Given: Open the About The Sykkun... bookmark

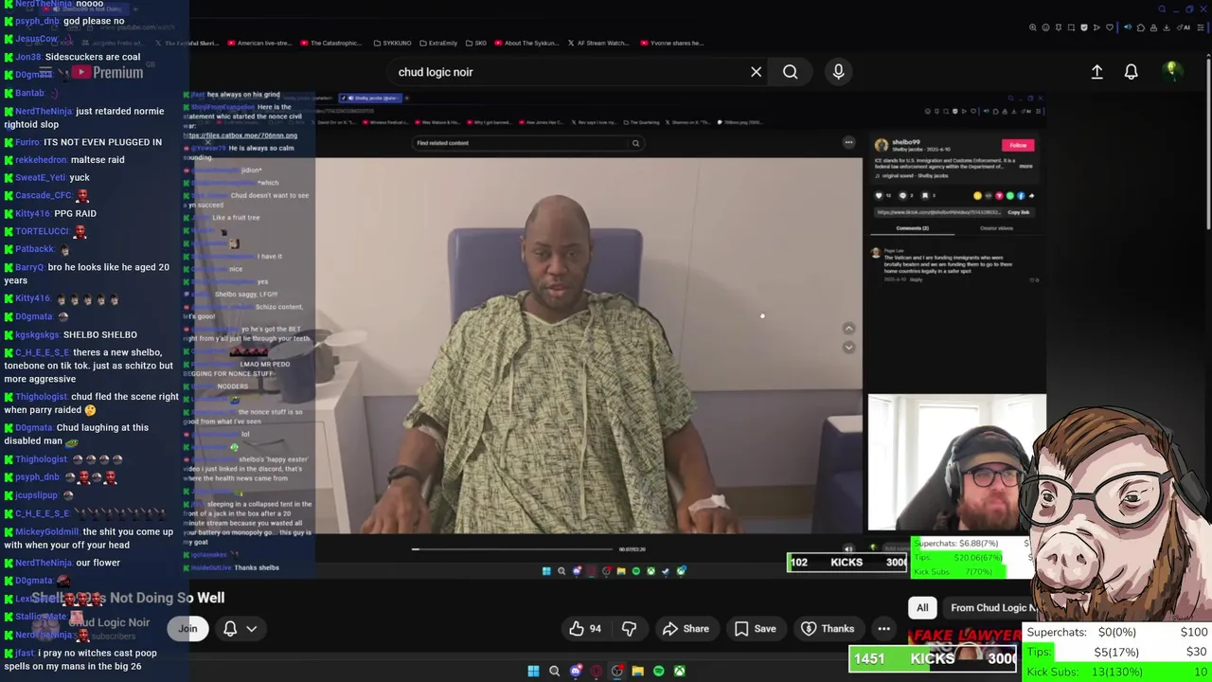Looking at the screenshot, I should 526,43.
